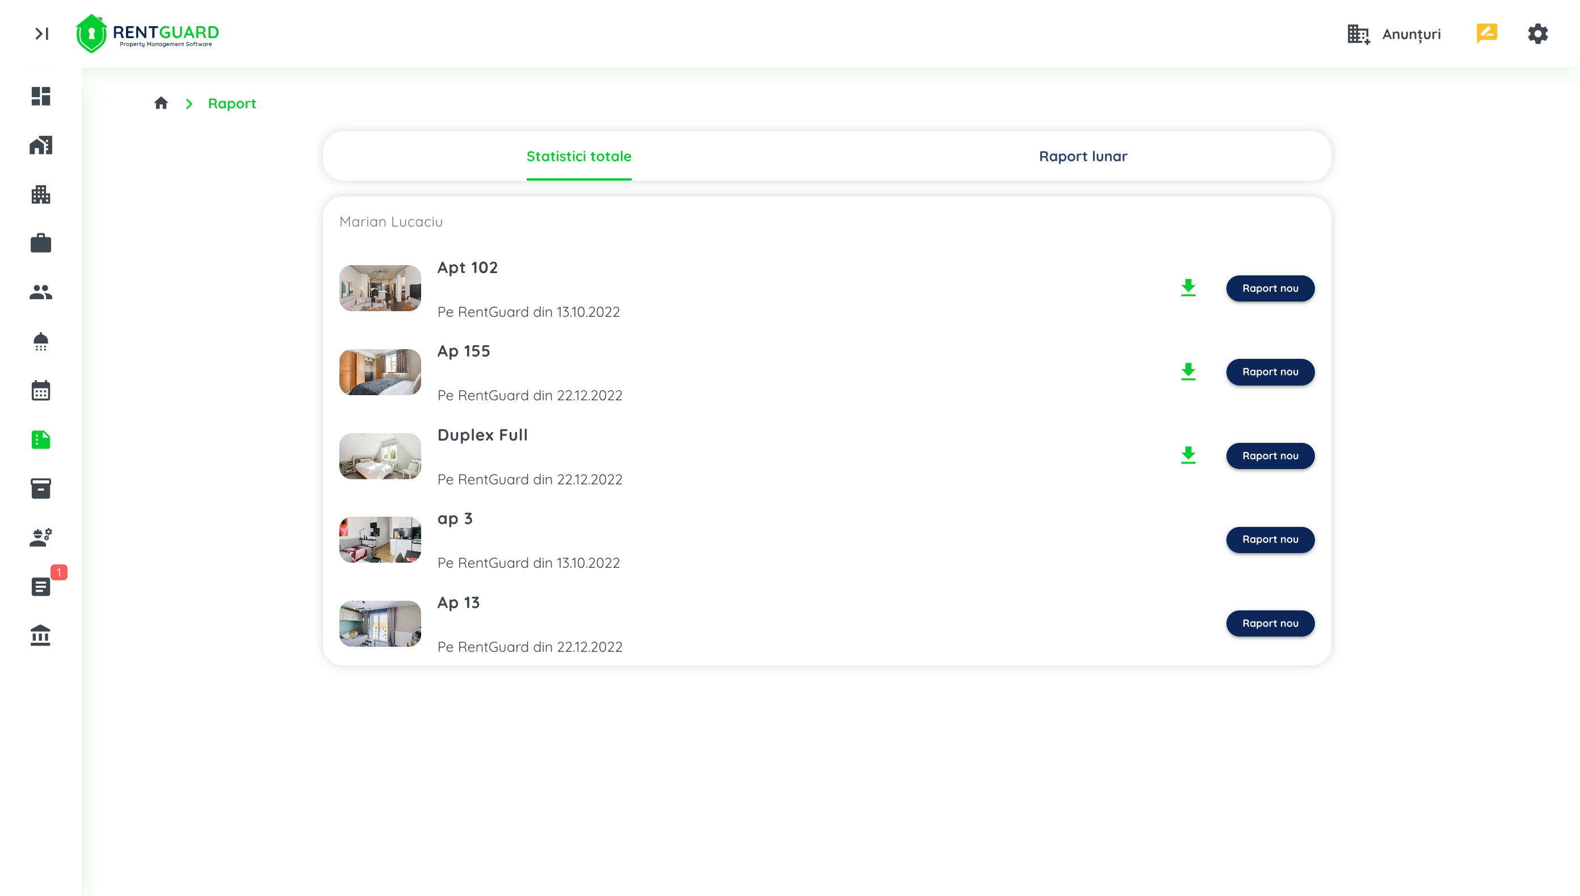
Task: Click the ap 3 property thumbnail
Action: [x=380, y=539]
